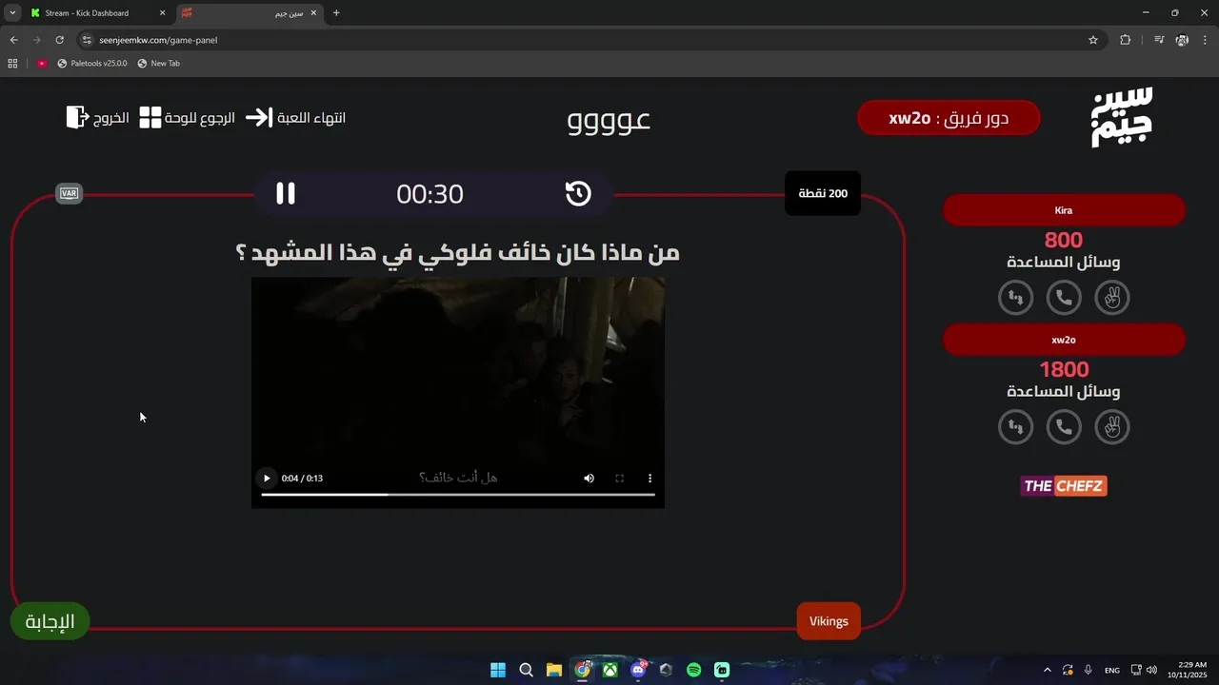Viewport: 1219px width, 685px height.
Task: End the game using the arrow-to-bar icon
Action: (x=258, y=118)
